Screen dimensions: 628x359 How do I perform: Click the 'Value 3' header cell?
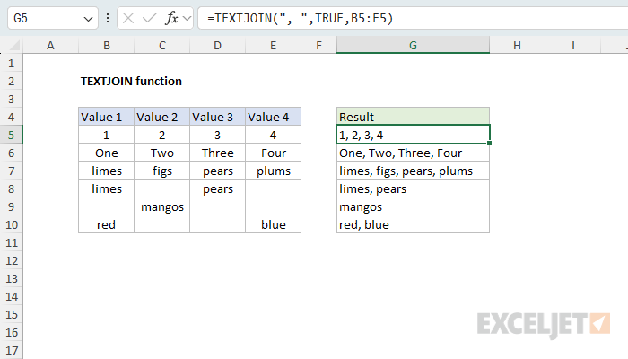tap(217, 117)
